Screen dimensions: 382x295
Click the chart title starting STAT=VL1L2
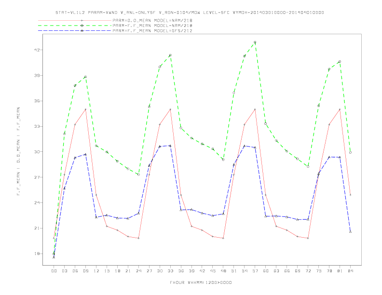point(190,13)
